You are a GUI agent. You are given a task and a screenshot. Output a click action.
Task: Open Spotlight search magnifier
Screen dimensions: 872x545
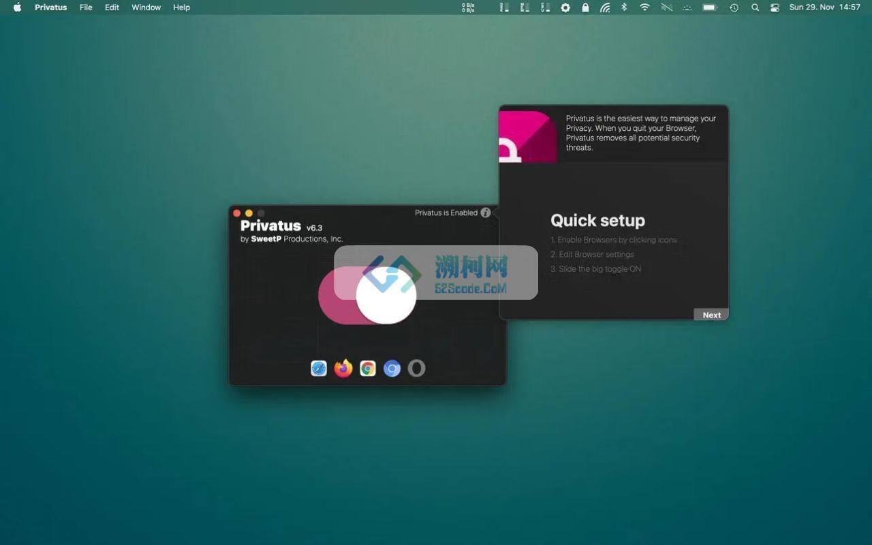[755, 7]
